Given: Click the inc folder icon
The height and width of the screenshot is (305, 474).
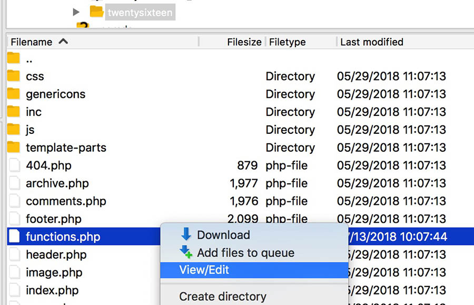Looking at the screenshot, I should 14,112.
